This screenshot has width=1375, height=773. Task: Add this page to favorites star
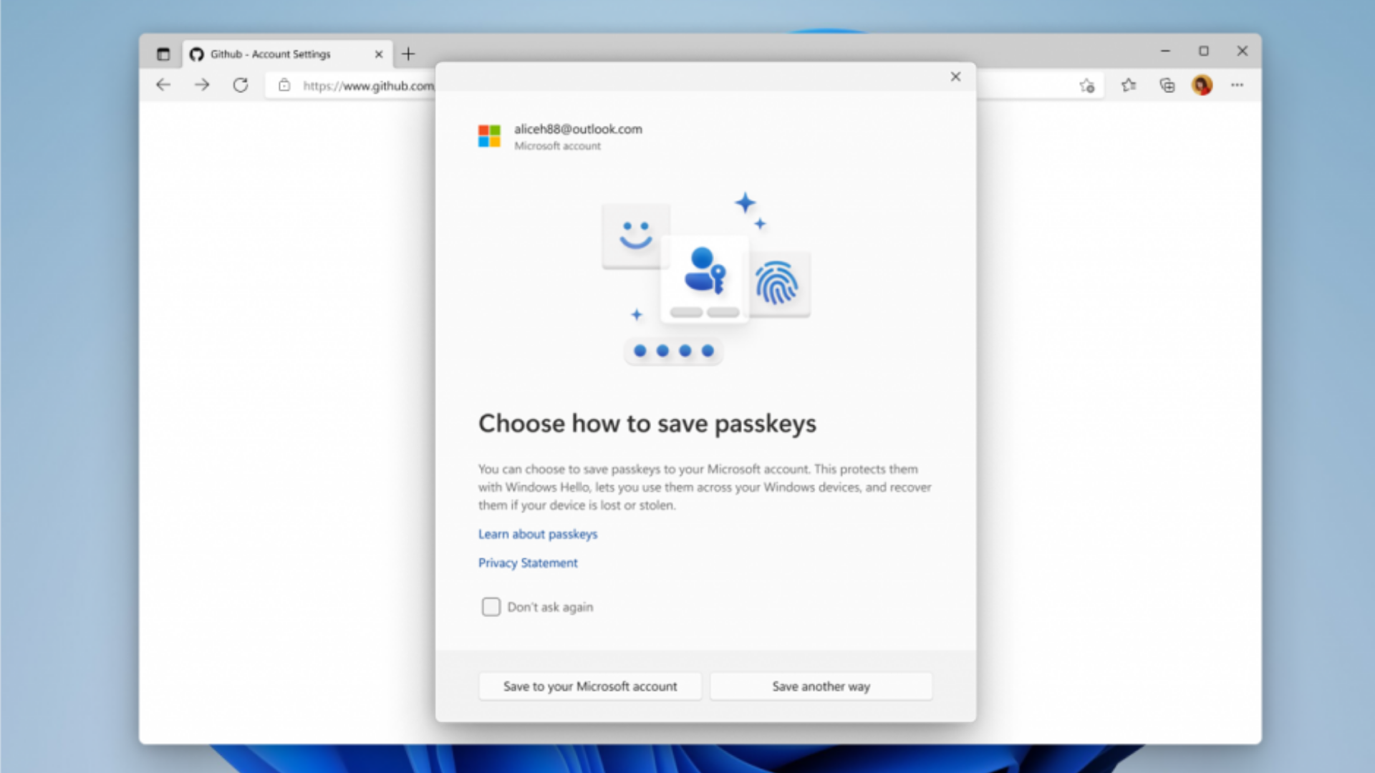1087,86
